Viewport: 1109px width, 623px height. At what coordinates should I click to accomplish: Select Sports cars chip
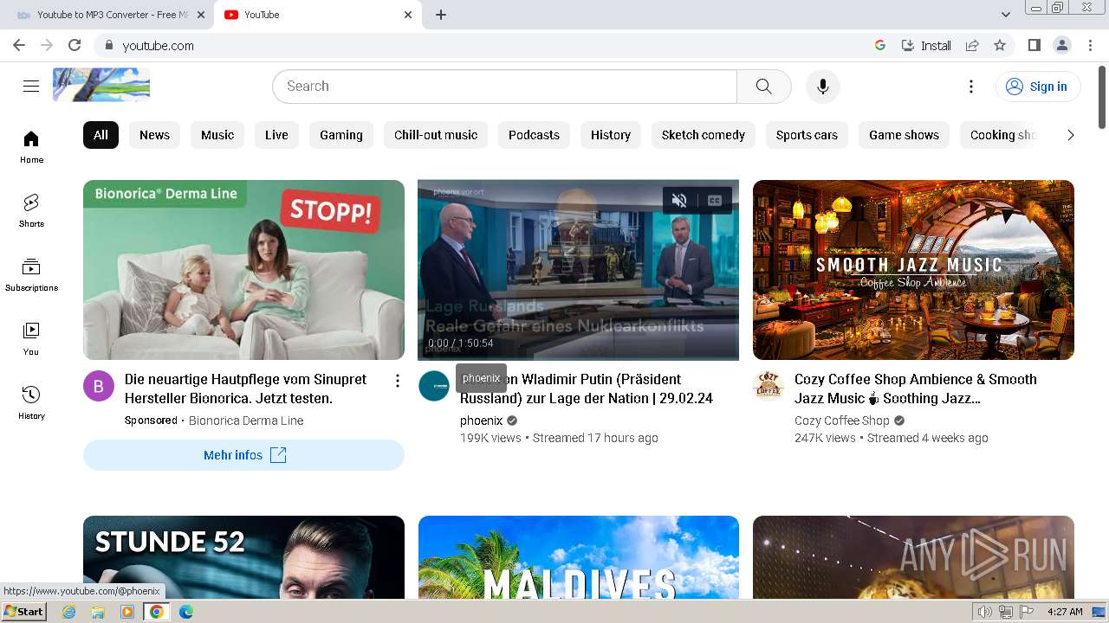click(807, 135)
